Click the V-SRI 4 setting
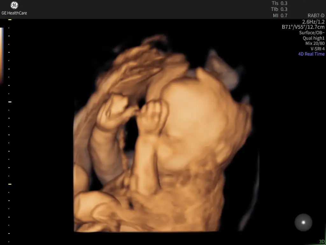This screenshot has height=245, width=326. [317, 49]
